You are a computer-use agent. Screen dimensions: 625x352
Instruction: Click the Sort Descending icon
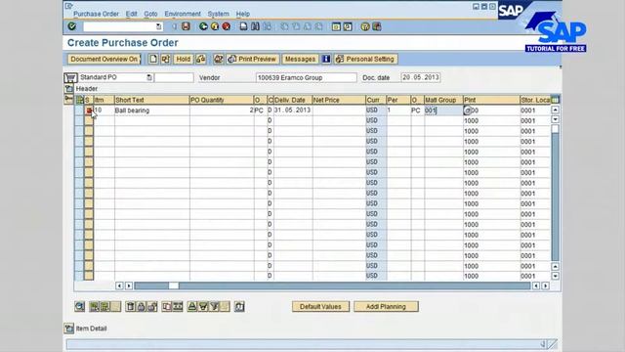(x=203, y=306)
